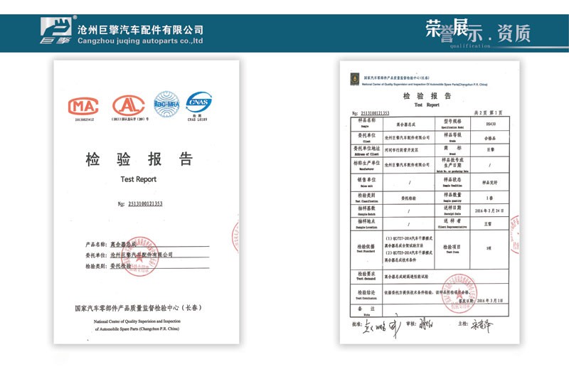Click the ilac-MRA globe logo
The height and width of the screenshot is (389, 569).
pos(166,104)
